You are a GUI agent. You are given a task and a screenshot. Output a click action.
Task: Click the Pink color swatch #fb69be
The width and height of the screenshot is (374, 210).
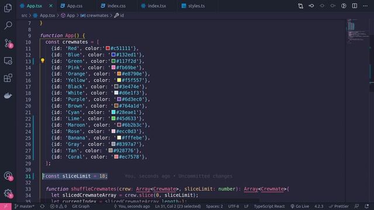(x=113, y=68)
